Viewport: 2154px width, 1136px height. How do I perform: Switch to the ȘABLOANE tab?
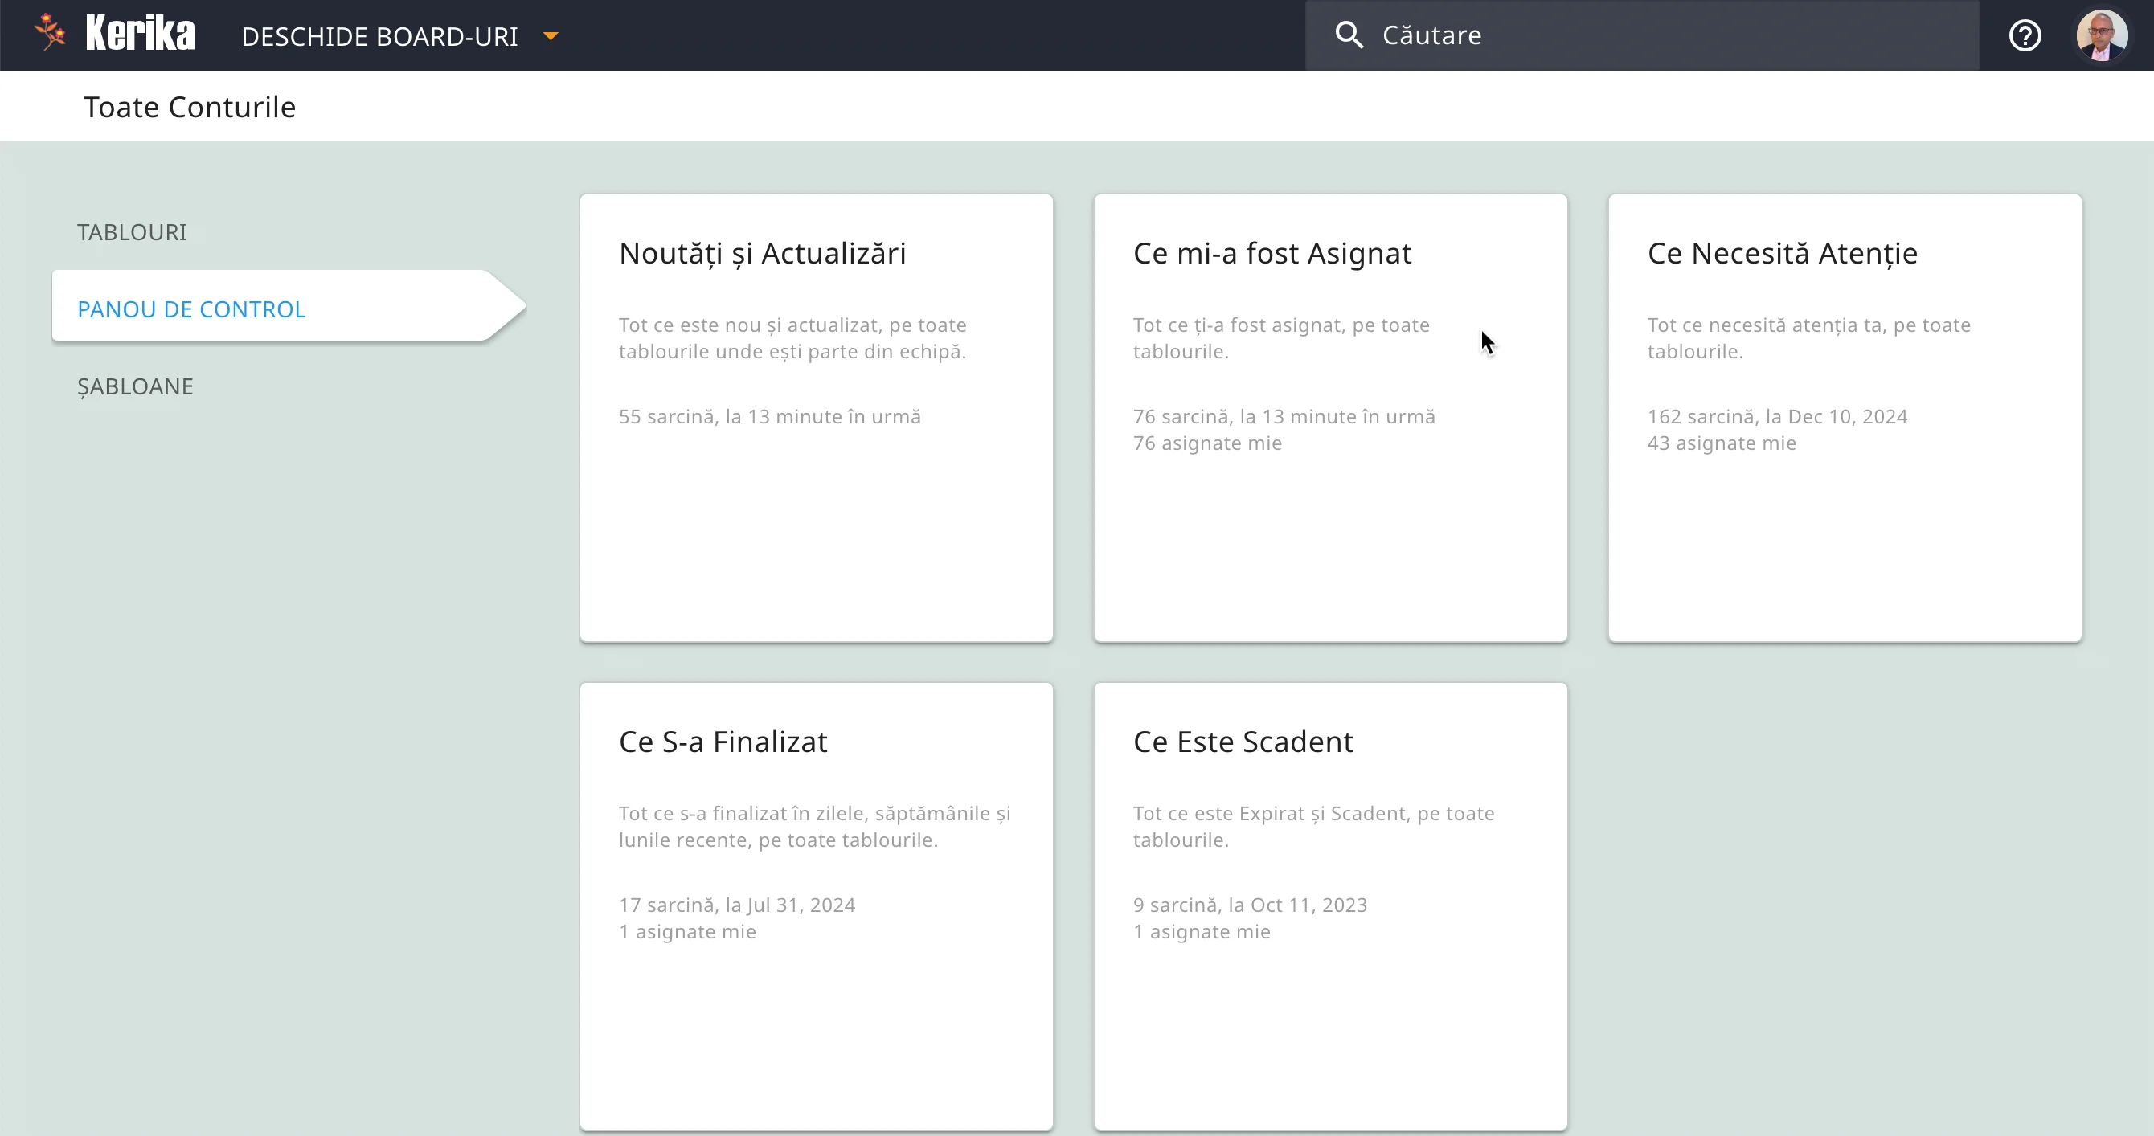[136, 386]
